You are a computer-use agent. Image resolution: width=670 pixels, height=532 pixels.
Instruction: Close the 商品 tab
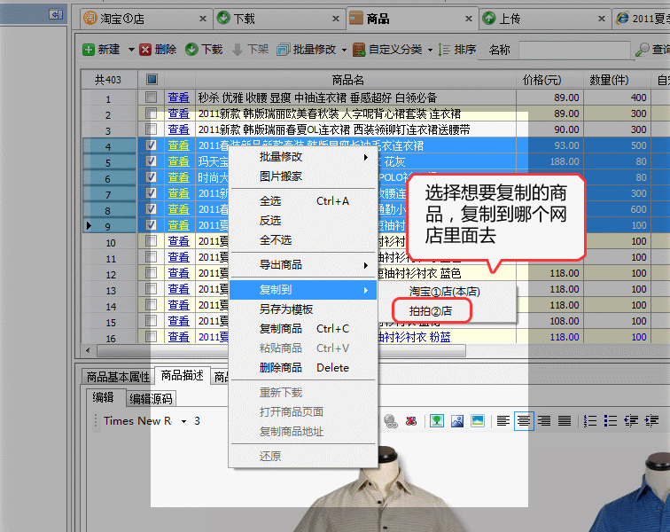(x=469, y=19)
